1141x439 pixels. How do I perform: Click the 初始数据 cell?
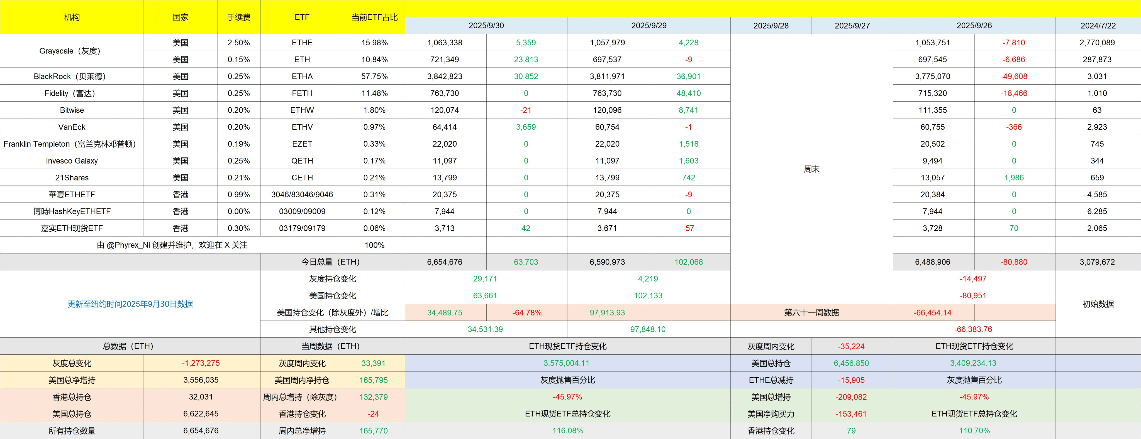tap(1098, 304)
